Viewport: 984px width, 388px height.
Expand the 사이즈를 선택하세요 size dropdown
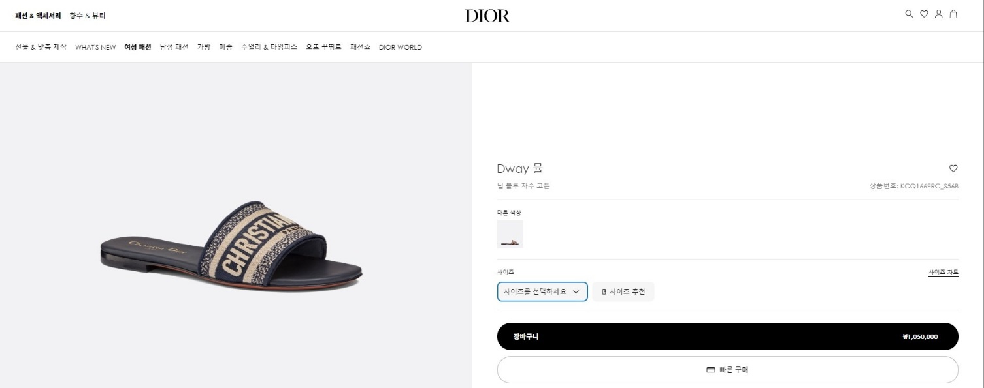click(x=542, y=291)
